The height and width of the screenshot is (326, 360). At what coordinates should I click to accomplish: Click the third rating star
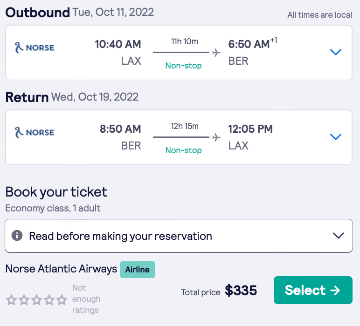tap(37, 300)
